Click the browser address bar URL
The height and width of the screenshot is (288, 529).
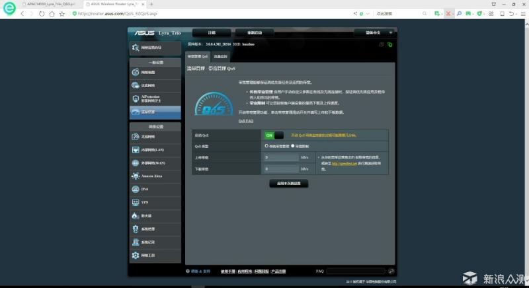[x=118, y=13]
